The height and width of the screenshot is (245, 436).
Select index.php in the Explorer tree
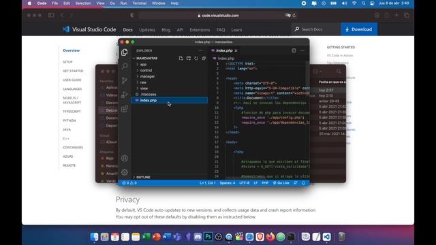170,100
